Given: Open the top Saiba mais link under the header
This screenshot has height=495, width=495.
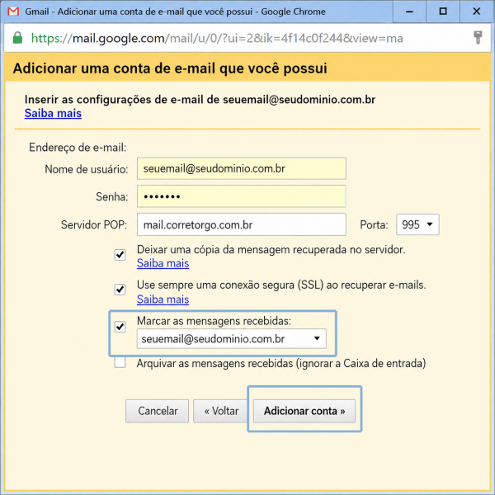Looking at the screenshot, I should tap(53, 113).
